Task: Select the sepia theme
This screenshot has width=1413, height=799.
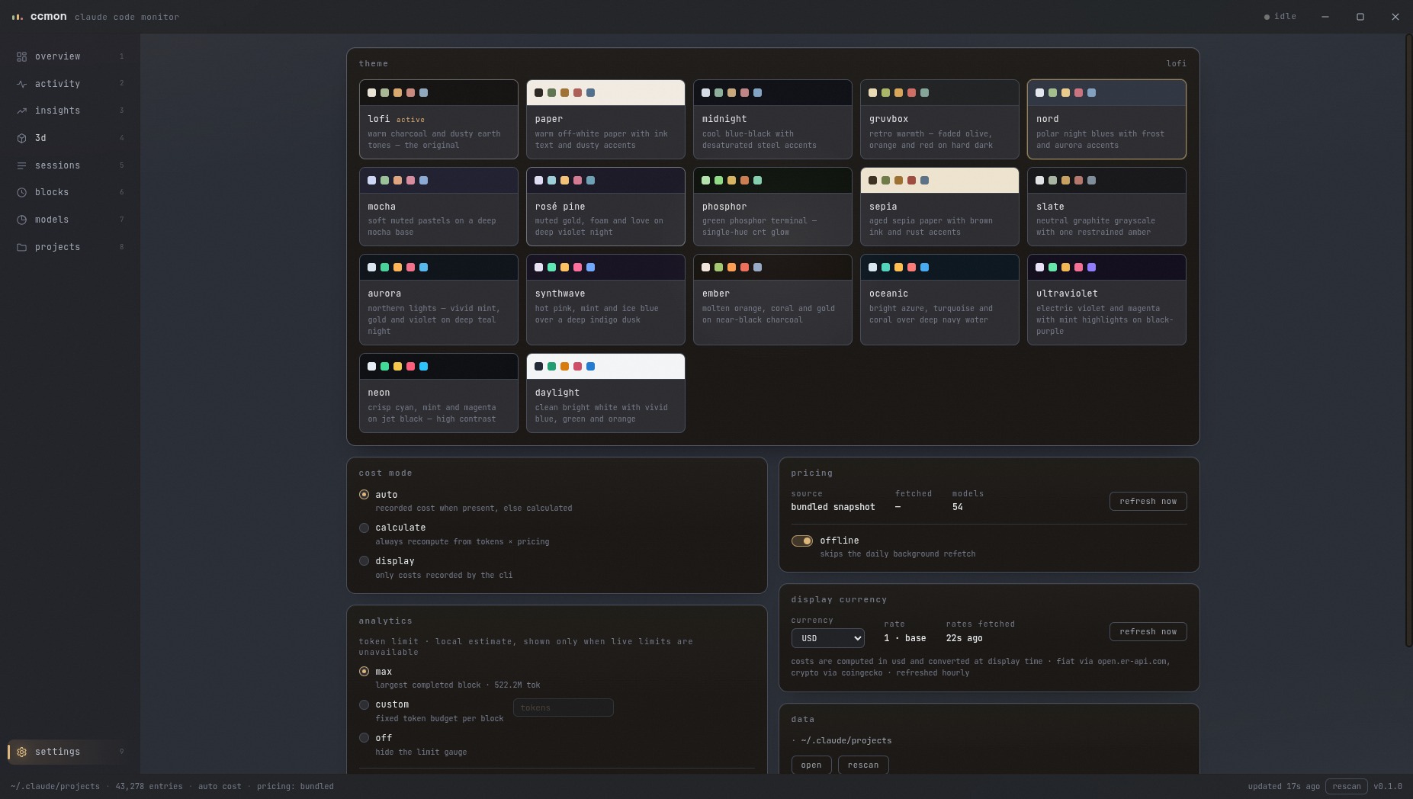Action: pyautogui.click(x=939, y=207)
